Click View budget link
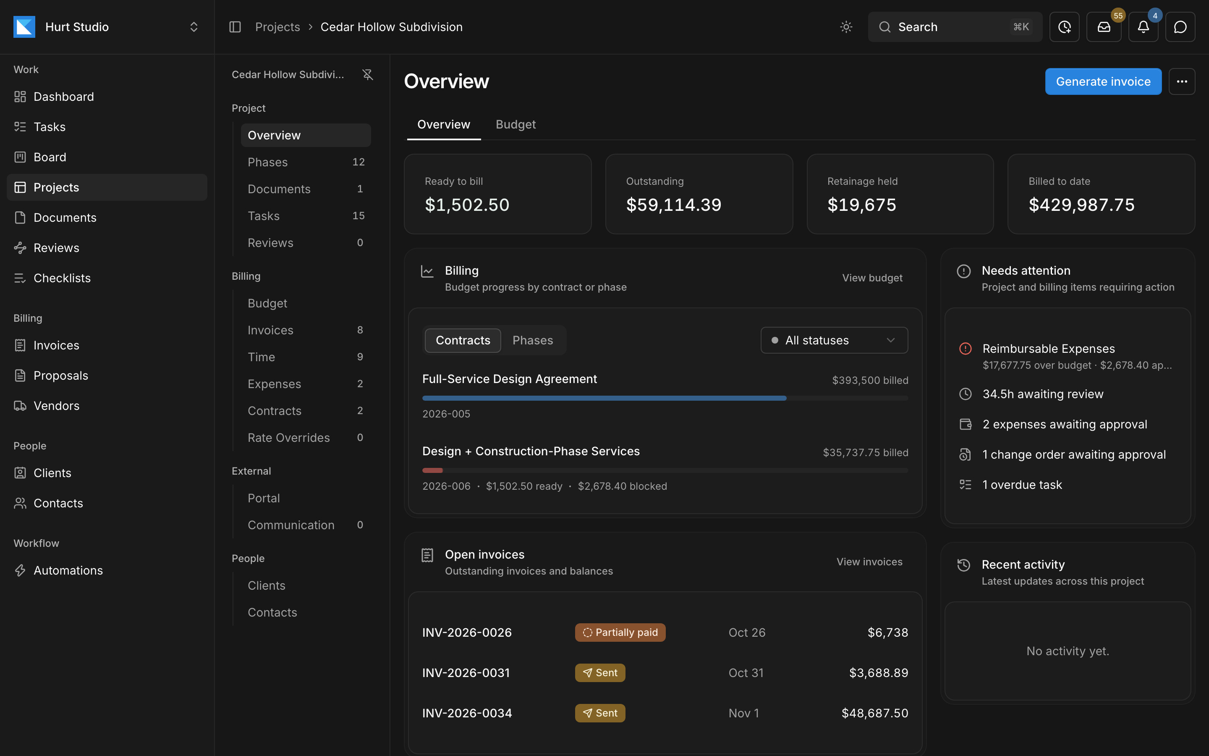Screen dimensions: 1209x756 (872, 278)
